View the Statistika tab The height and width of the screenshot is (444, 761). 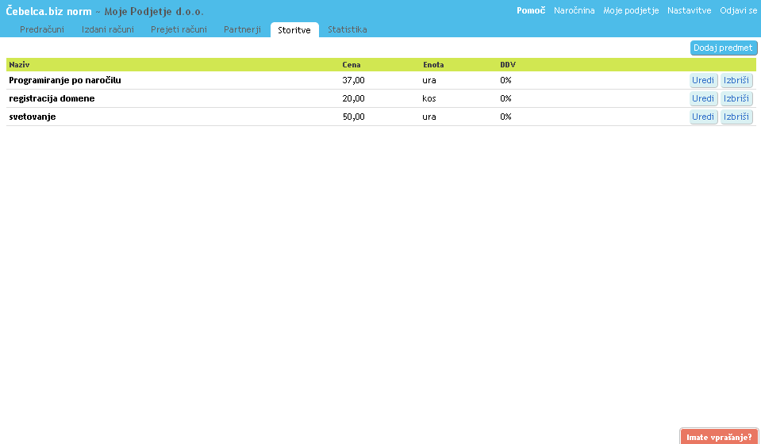click(x=347, y=29)
